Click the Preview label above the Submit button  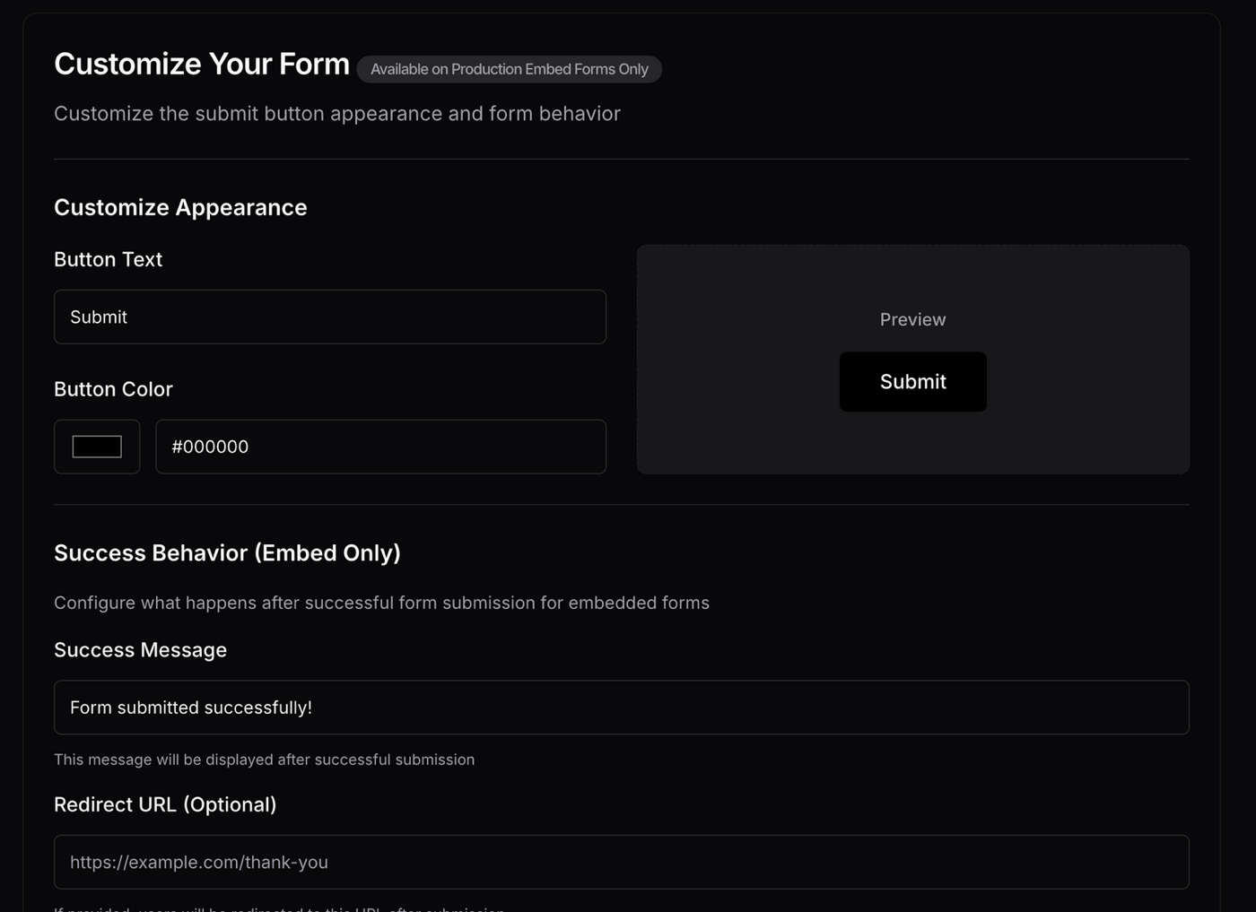pos(912,319)
